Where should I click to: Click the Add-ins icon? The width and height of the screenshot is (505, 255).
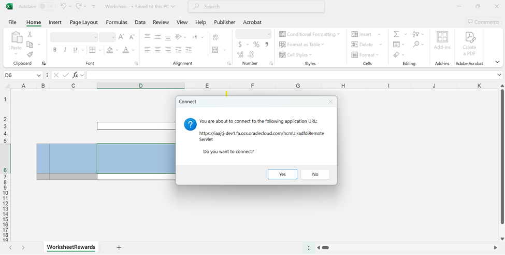(x=442, y=40)
